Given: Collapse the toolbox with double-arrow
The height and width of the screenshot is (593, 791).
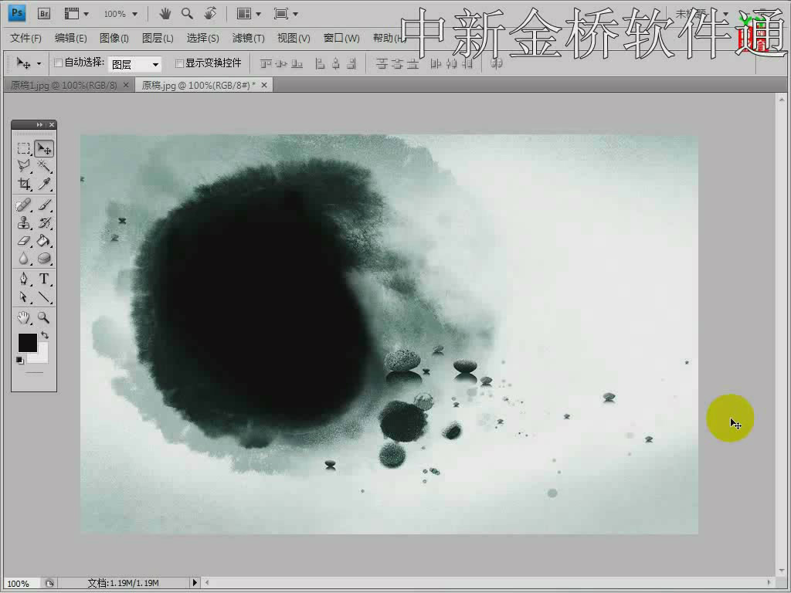Looking at the screenshot, I should click(x=39, y=124).
